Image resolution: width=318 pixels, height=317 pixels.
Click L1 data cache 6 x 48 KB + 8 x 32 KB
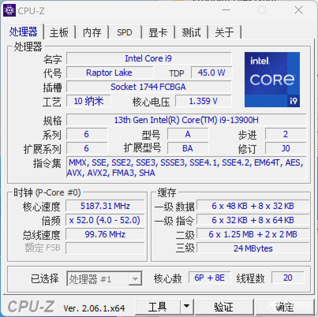253,206
